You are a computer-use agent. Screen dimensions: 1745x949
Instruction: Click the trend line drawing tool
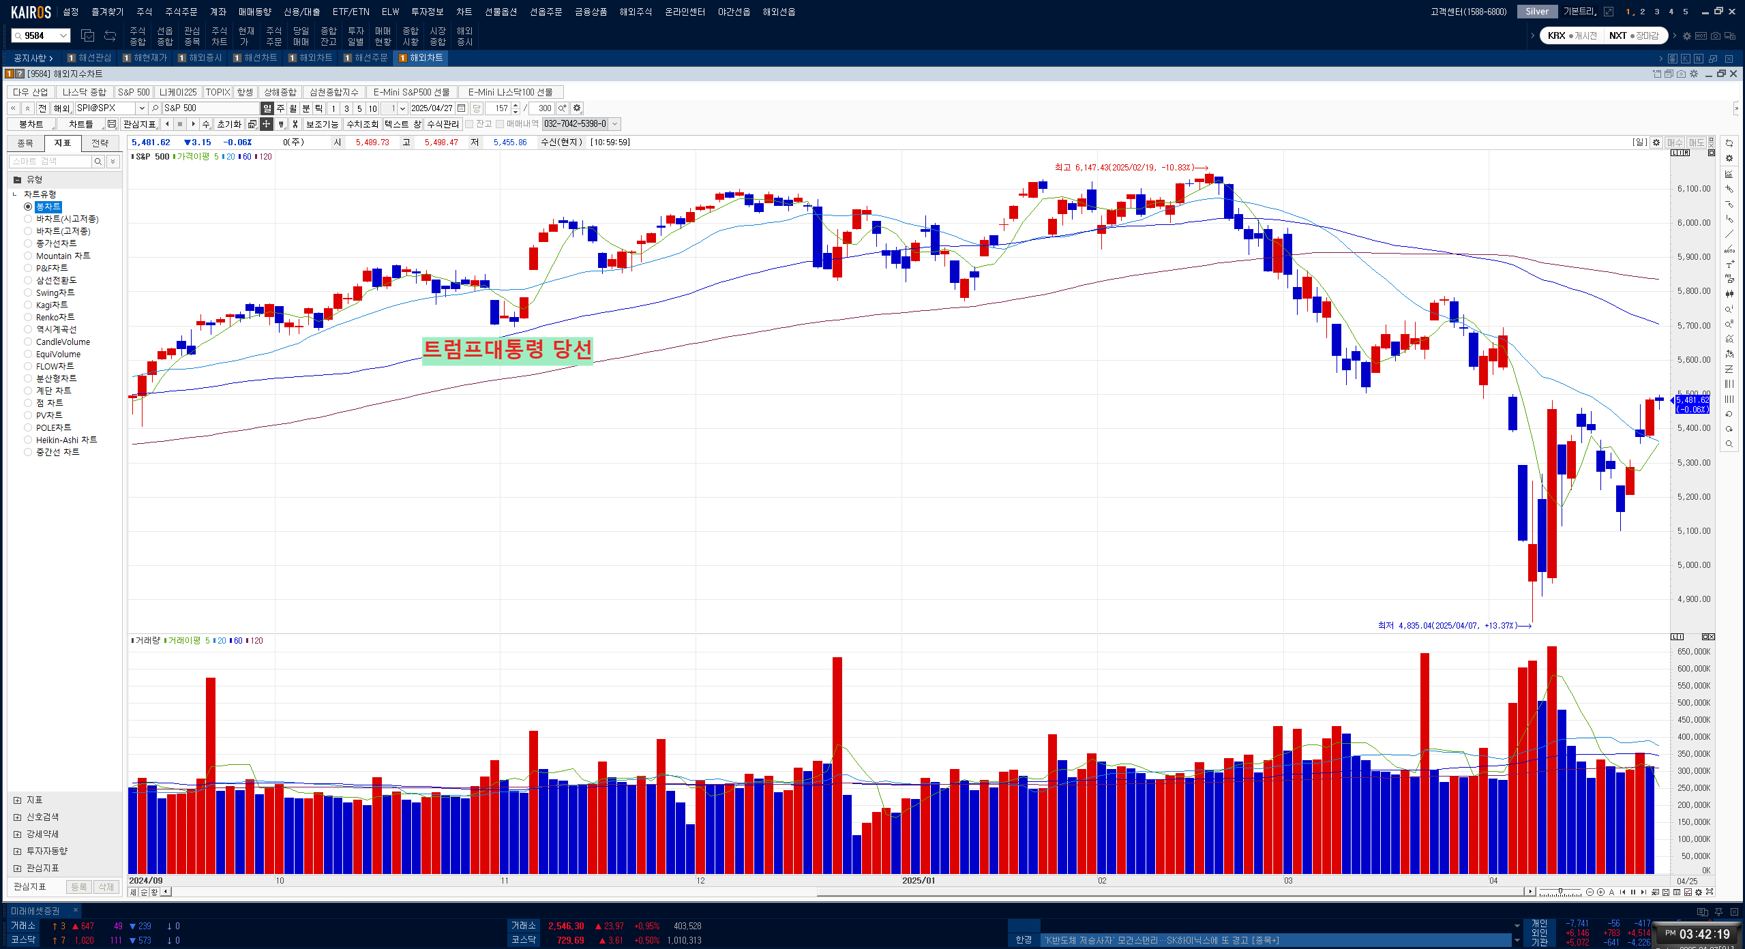click(1729, 234)
